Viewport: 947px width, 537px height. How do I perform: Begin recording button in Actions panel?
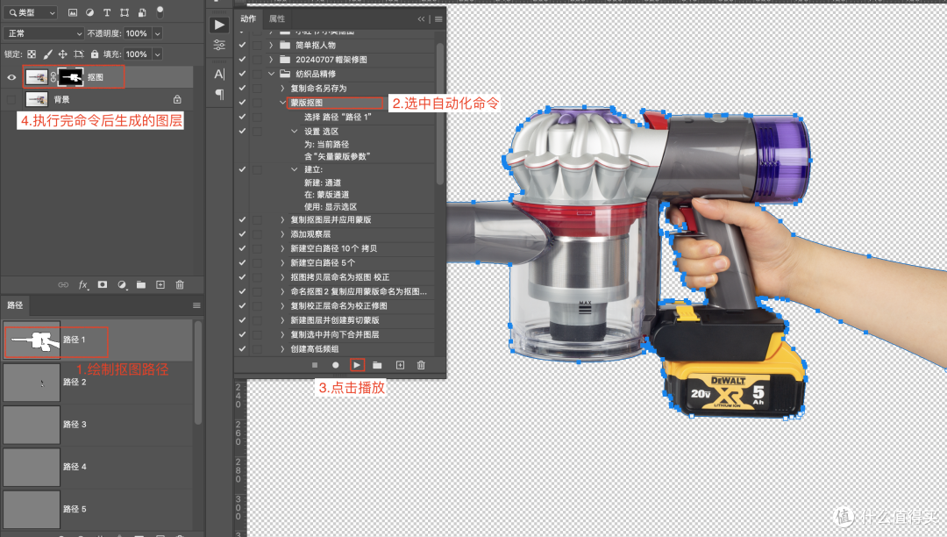point(335,365)
